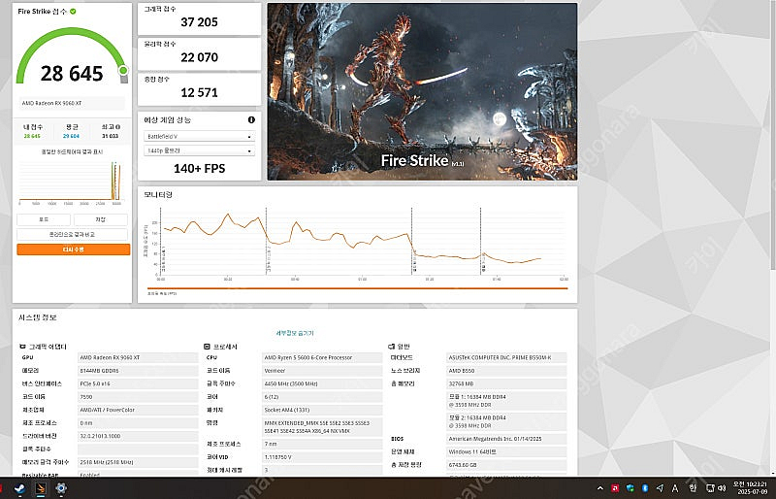Open the gear settings icon in taskbar

pos(60,488)
